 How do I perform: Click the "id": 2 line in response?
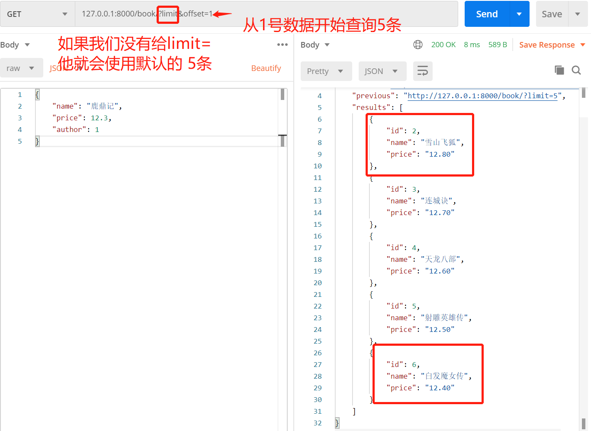click(403, 131)
